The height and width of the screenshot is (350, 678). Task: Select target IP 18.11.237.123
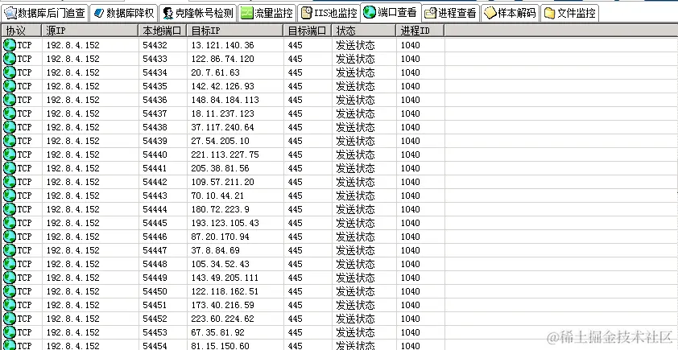click(223, 113)
